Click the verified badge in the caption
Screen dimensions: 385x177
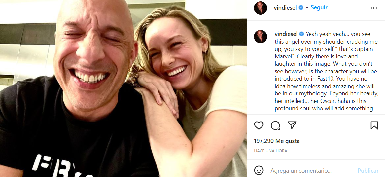pos(302,34)
